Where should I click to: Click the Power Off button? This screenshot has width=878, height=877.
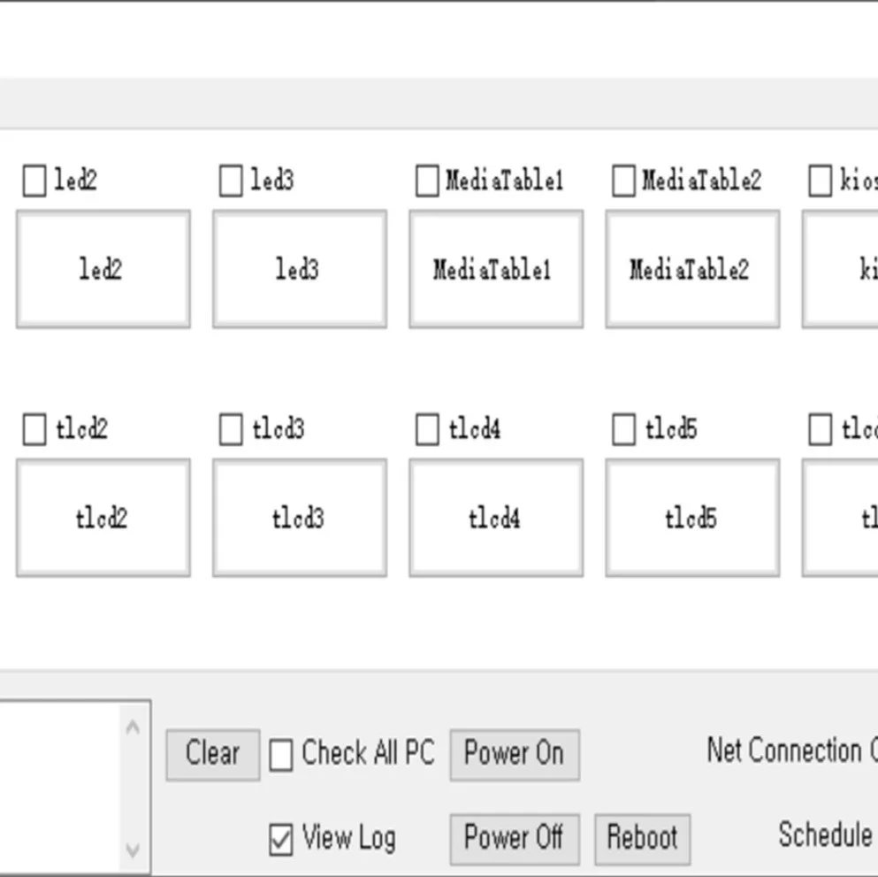514,837
